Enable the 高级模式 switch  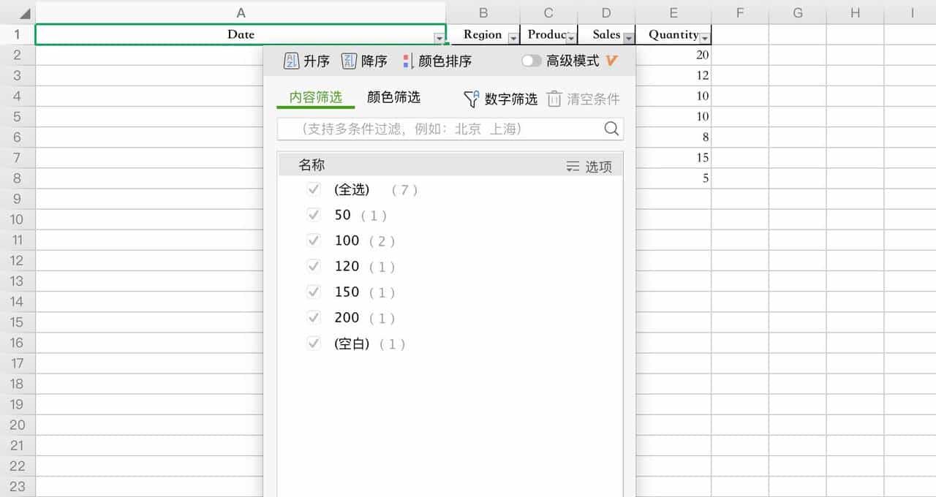[532, 61]
